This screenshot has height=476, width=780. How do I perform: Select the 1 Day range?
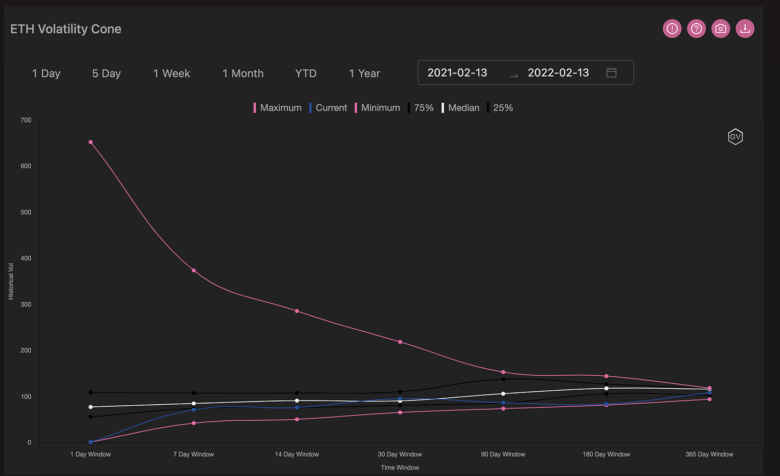(x=46, y=73)
